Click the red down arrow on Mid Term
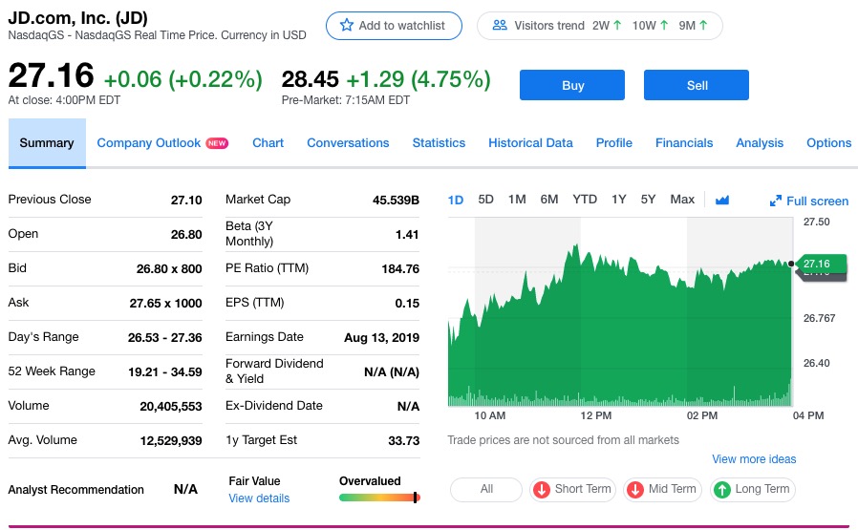The width and height of the screenshot is (858, 530). [x=635, y=490]
